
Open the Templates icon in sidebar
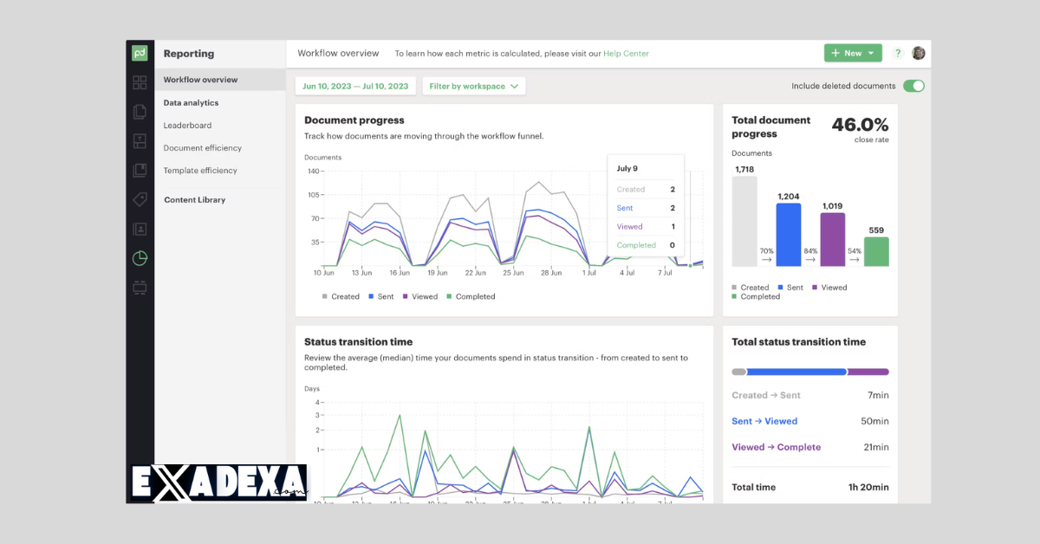point(140,141)
